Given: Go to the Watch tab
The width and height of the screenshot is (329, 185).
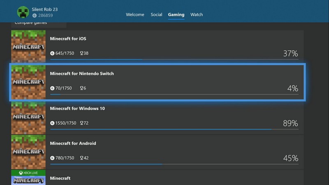Looking at the screenshot, I should point(197,15).
